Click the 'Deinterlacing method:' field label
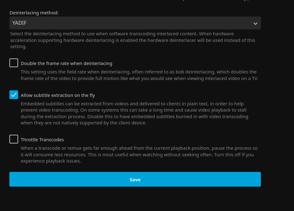 click(x=34, y=13)
